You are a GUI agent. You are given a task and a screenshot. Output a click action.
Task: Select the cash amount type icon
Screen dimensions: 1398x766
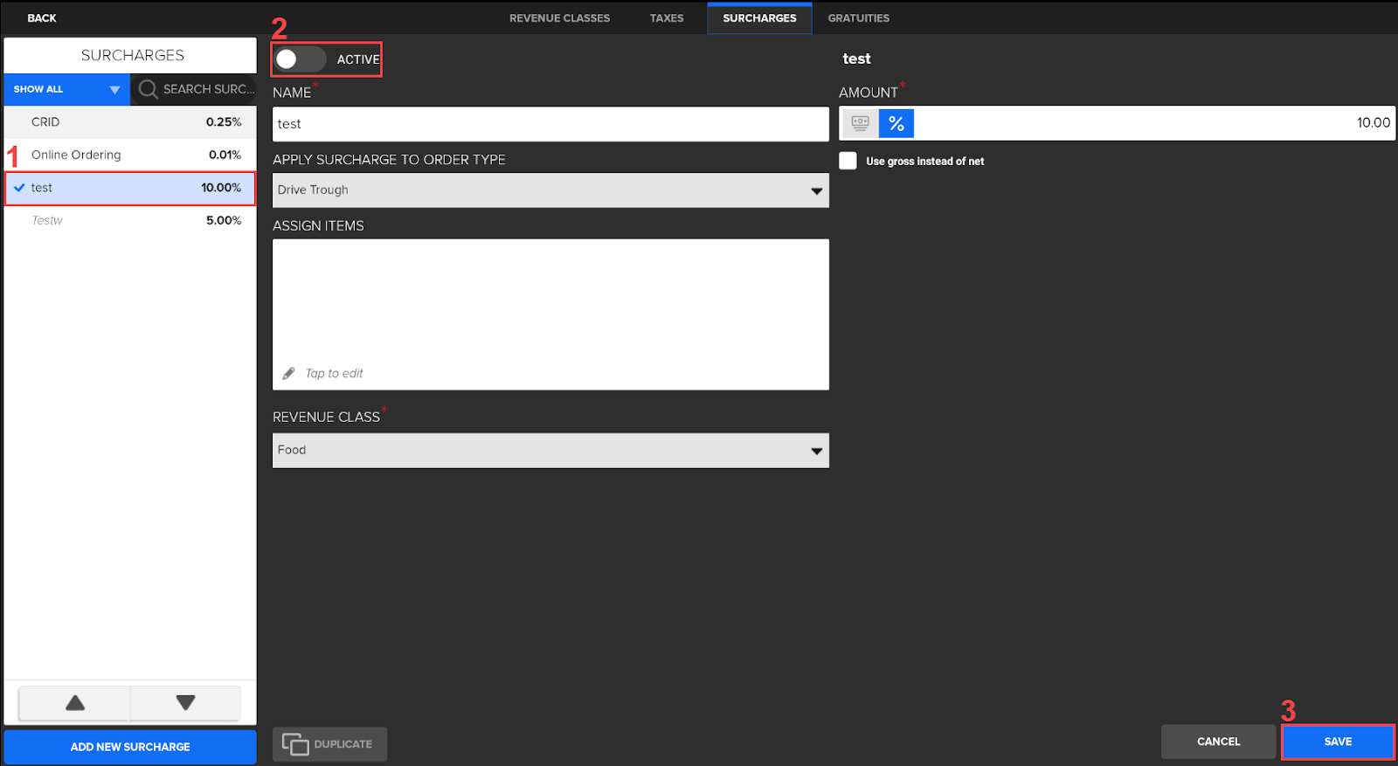[860, 124]
